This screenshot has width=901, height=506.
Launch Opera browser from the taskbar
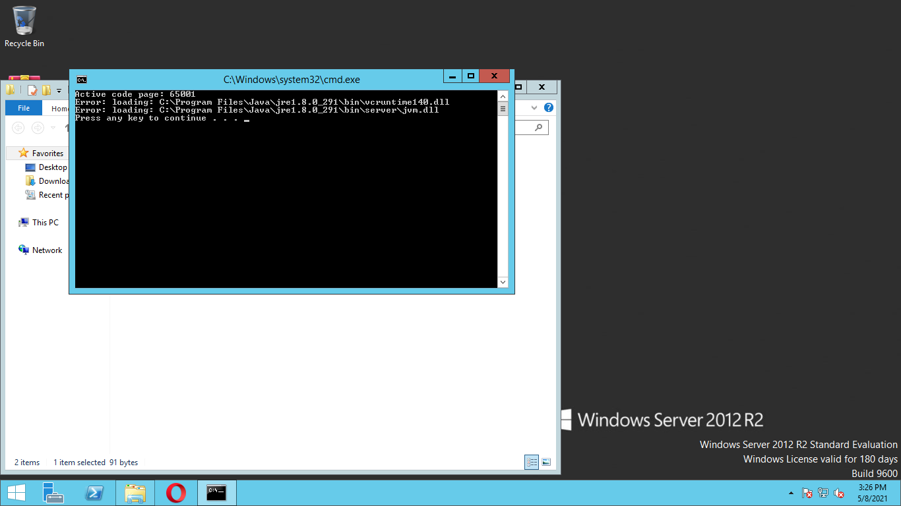click(x=176, y=493)
